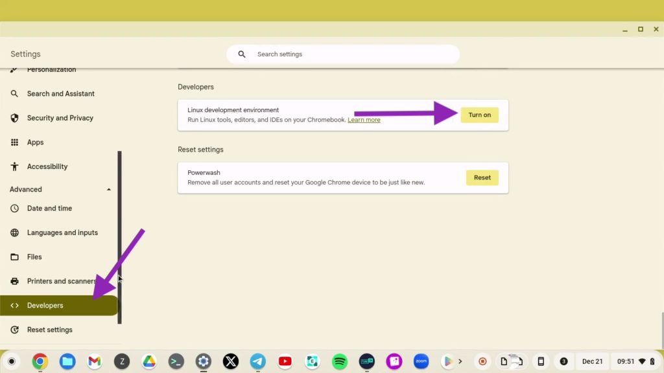Viewport: 664px width, 373px height.
Task: Expand shelf overflow arrow next to Play Store
Action: [x=460, y=361]
